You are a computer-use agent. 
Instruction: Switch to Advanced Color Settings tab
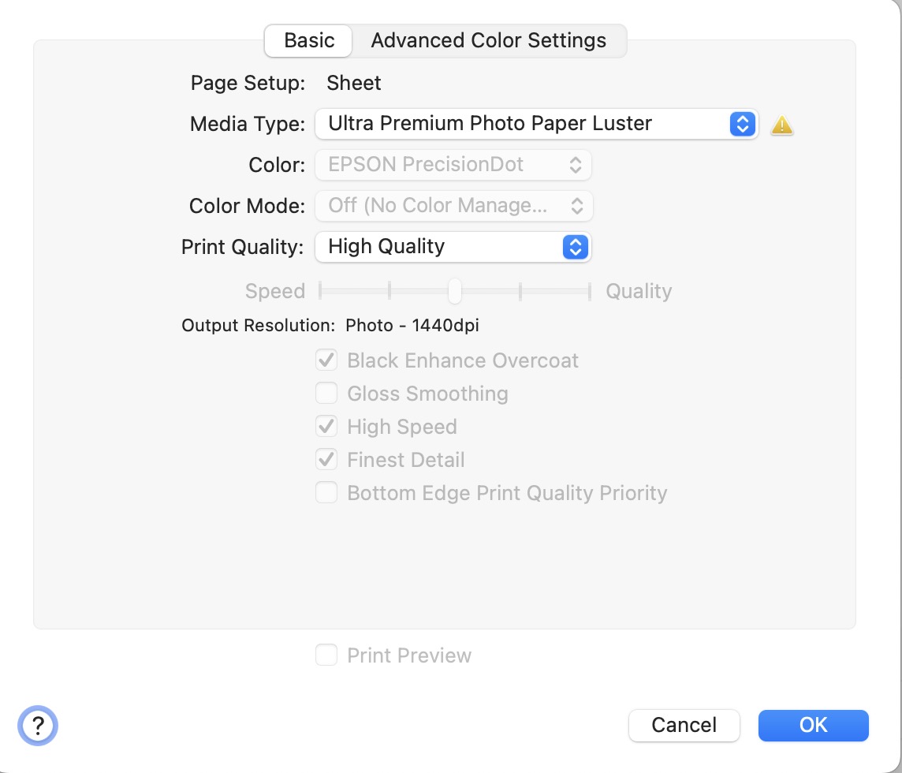(489, 41)
